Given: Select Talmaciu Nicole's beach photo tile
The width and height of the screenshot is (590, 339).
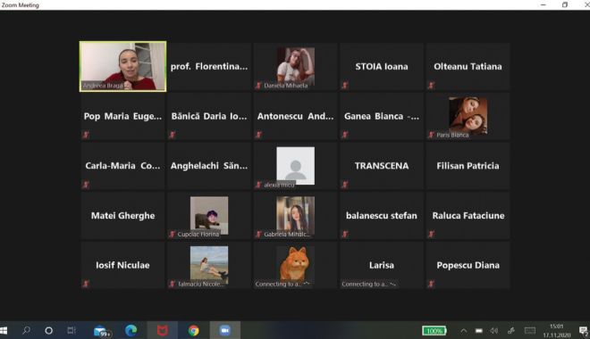Looking at the screenshot, I should [209, 265].
